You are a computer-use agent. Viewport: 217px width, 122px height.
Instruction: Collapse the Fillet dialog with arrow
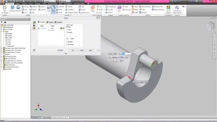(66, 54)
